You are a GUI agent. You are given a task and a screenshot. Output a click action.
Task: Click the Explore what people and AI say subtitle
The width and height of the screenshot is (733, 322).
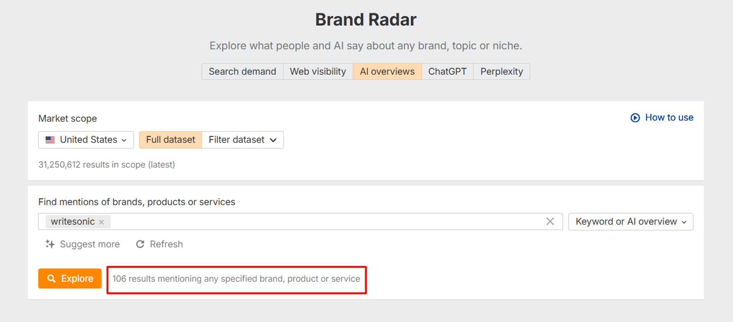(x=366, y=46)
